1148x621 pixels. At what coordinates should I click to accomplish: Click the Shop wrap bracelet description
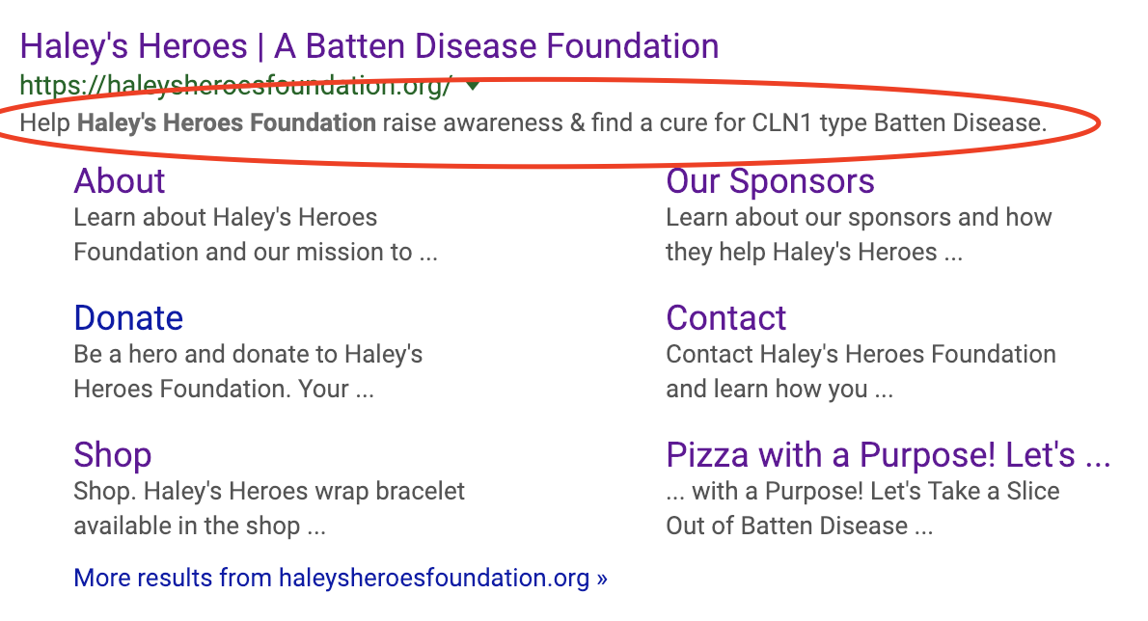tap(269, 508)
